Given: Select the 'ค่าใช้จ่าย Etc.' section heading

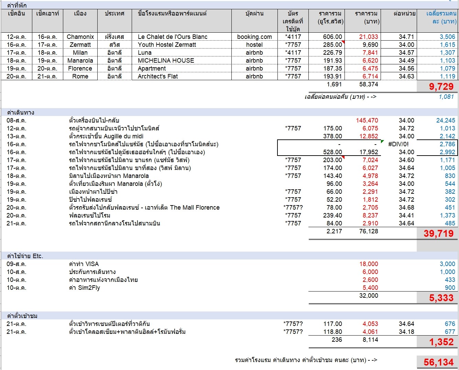Looking at the screenshot, I should [25, 256].
